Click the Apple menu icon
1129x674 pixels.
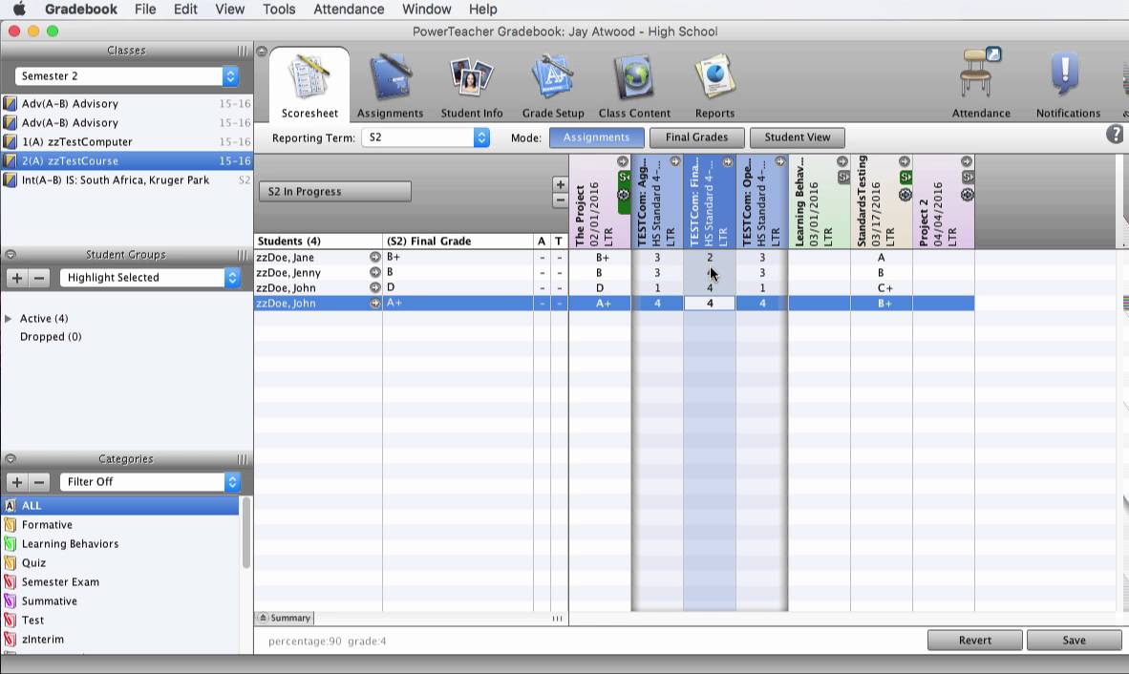19,10
